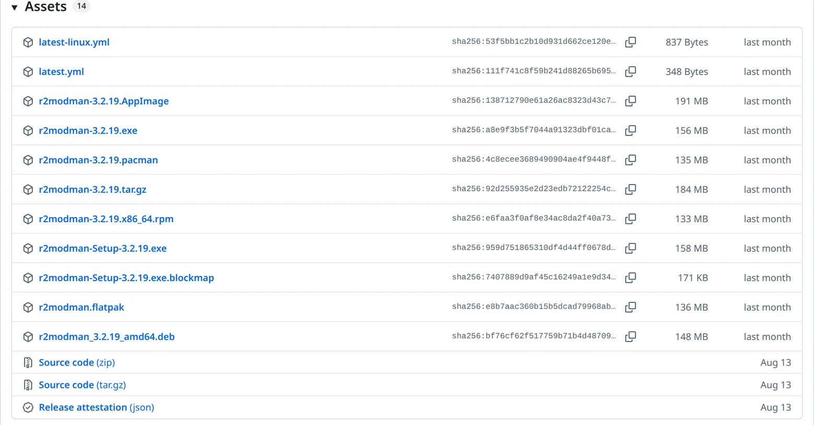
Task: Click the hash text sha256:92d255935e2d23edb72122254c
Action: click(x=534, y=189)
